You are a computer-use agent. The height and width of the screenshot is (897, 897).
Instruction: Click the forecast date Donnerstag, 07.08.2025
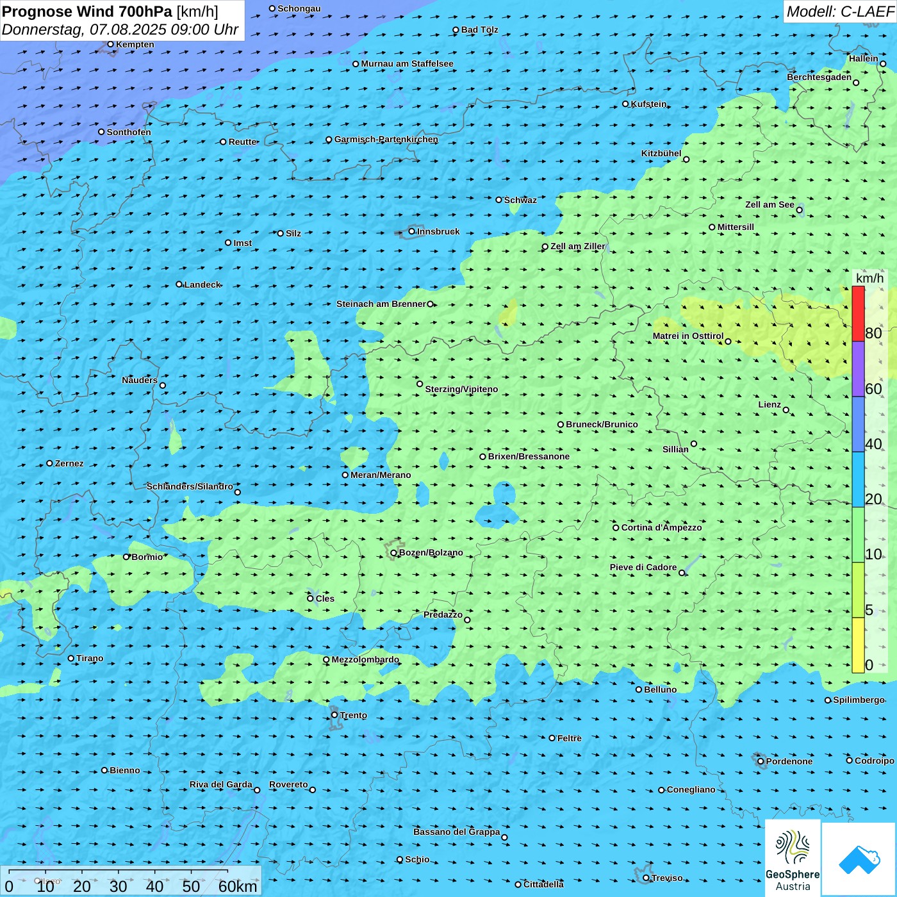[83, 29]
